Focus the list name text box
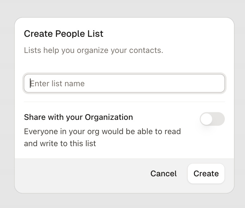 (124, 83)
